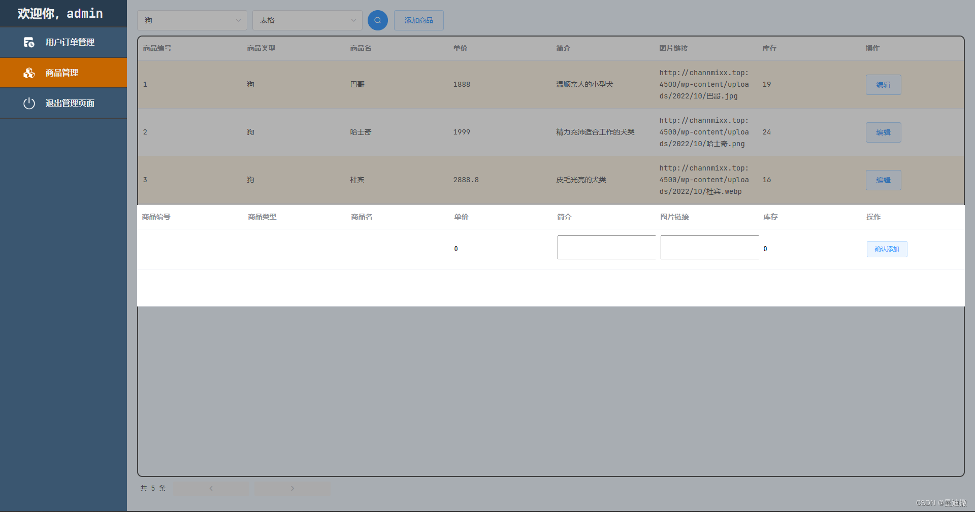
Task: Click 编辑 for product 哈士奇
Action: click(883, 132)
